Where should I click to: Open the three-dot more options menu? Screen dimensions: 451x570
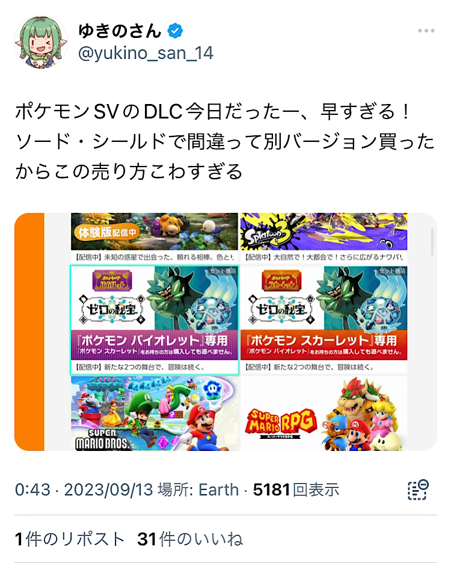(x=426, y=31)
